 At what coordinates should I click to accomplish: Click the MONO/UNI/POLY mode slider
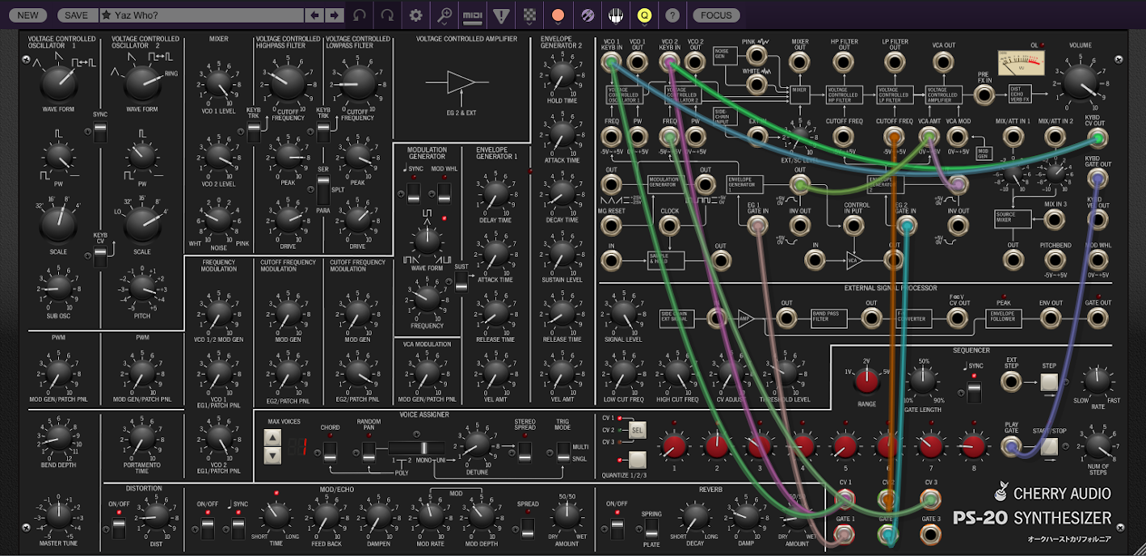416,448
